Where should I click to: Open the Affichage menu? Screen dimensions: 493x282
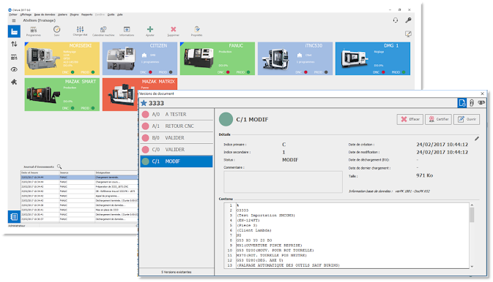[x=26, y=15]
